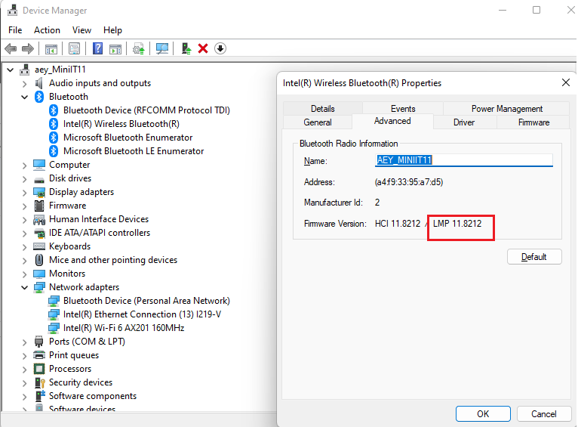Click the Microsoft Bluetooth LE Enumerator icon
Screen dimensions: 578x427
[54, 151]
